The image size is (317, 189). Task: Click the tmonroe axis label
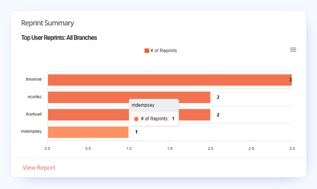(34, 79)
